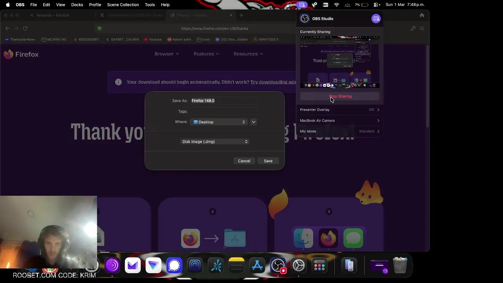Open the Help menu
This screenshot has height=283, width=503.
coord(165,5)
